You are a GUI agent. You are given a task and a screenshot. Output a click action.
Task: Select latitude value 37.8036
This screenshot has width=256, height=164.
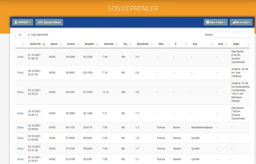(x=70, y=138)
